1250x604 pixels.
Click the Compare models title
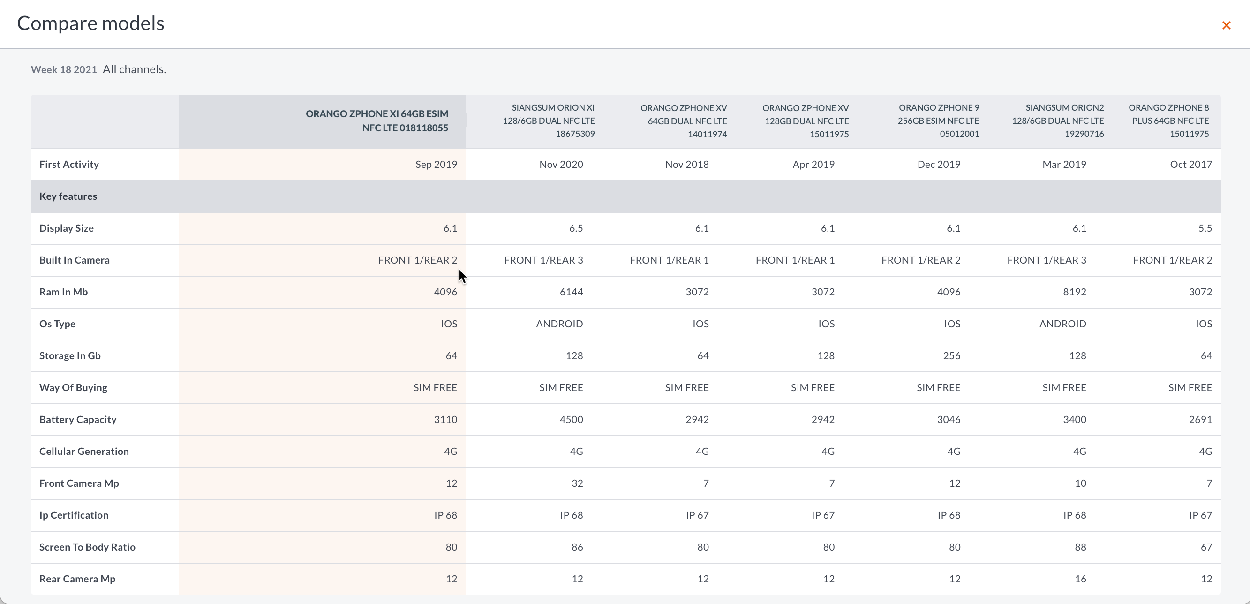(91, 23)
